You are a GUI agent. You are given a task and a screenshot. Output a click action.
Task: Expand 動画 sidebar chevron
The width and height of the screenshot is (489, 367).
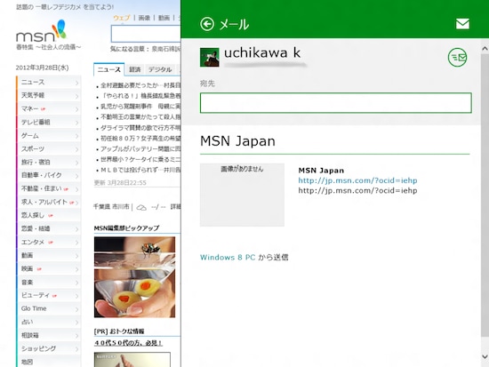pyautogui.click(x=76, y=256)
